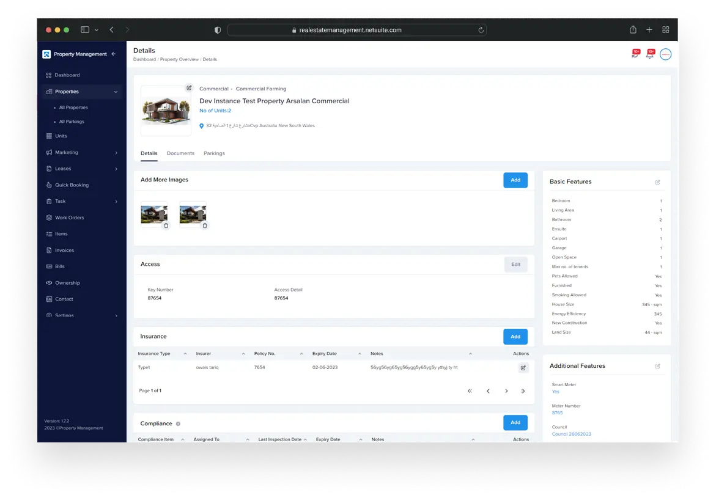The height and width of the screenshot is (498, 716).
Task: Edit the Type1 insurance row
Action: click(523, 368)
